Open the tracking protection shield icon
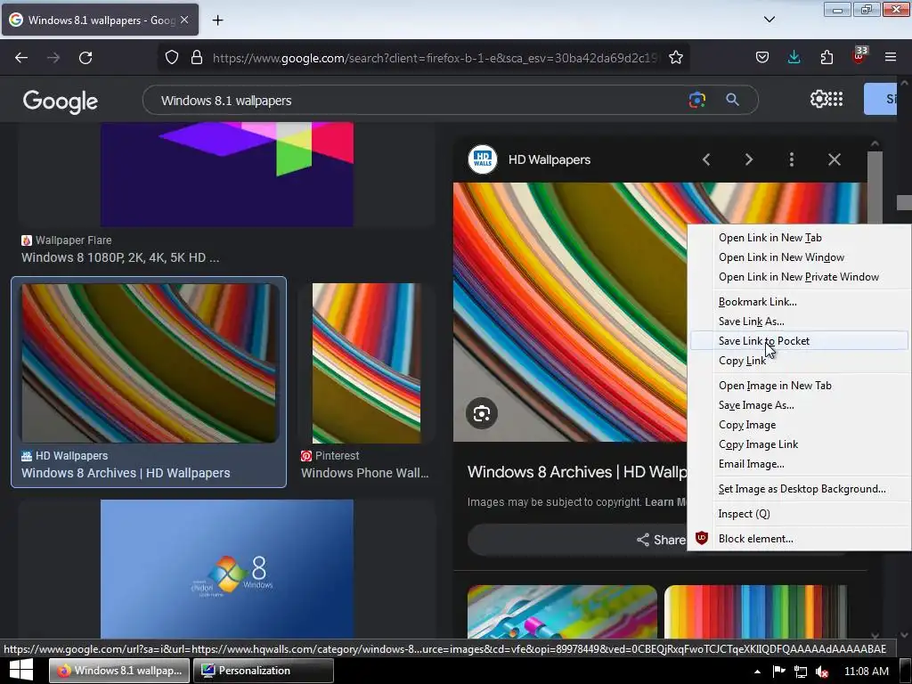This screenshot has width=912, height=684. click(x=172, y=58)
